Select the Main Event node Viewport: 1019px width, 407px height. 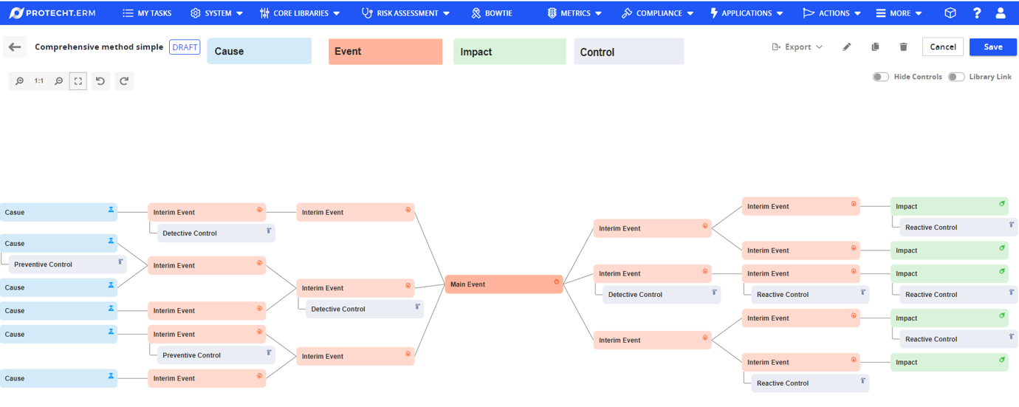pos(503,284)
